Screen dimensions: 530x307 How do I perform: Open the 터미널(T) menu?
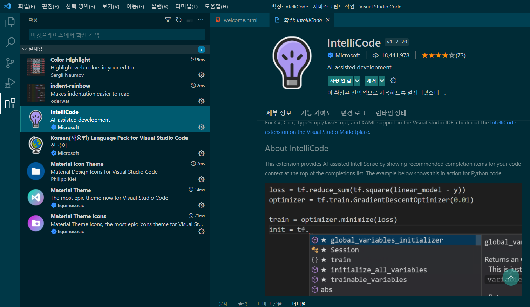click(x=186, y=6)
